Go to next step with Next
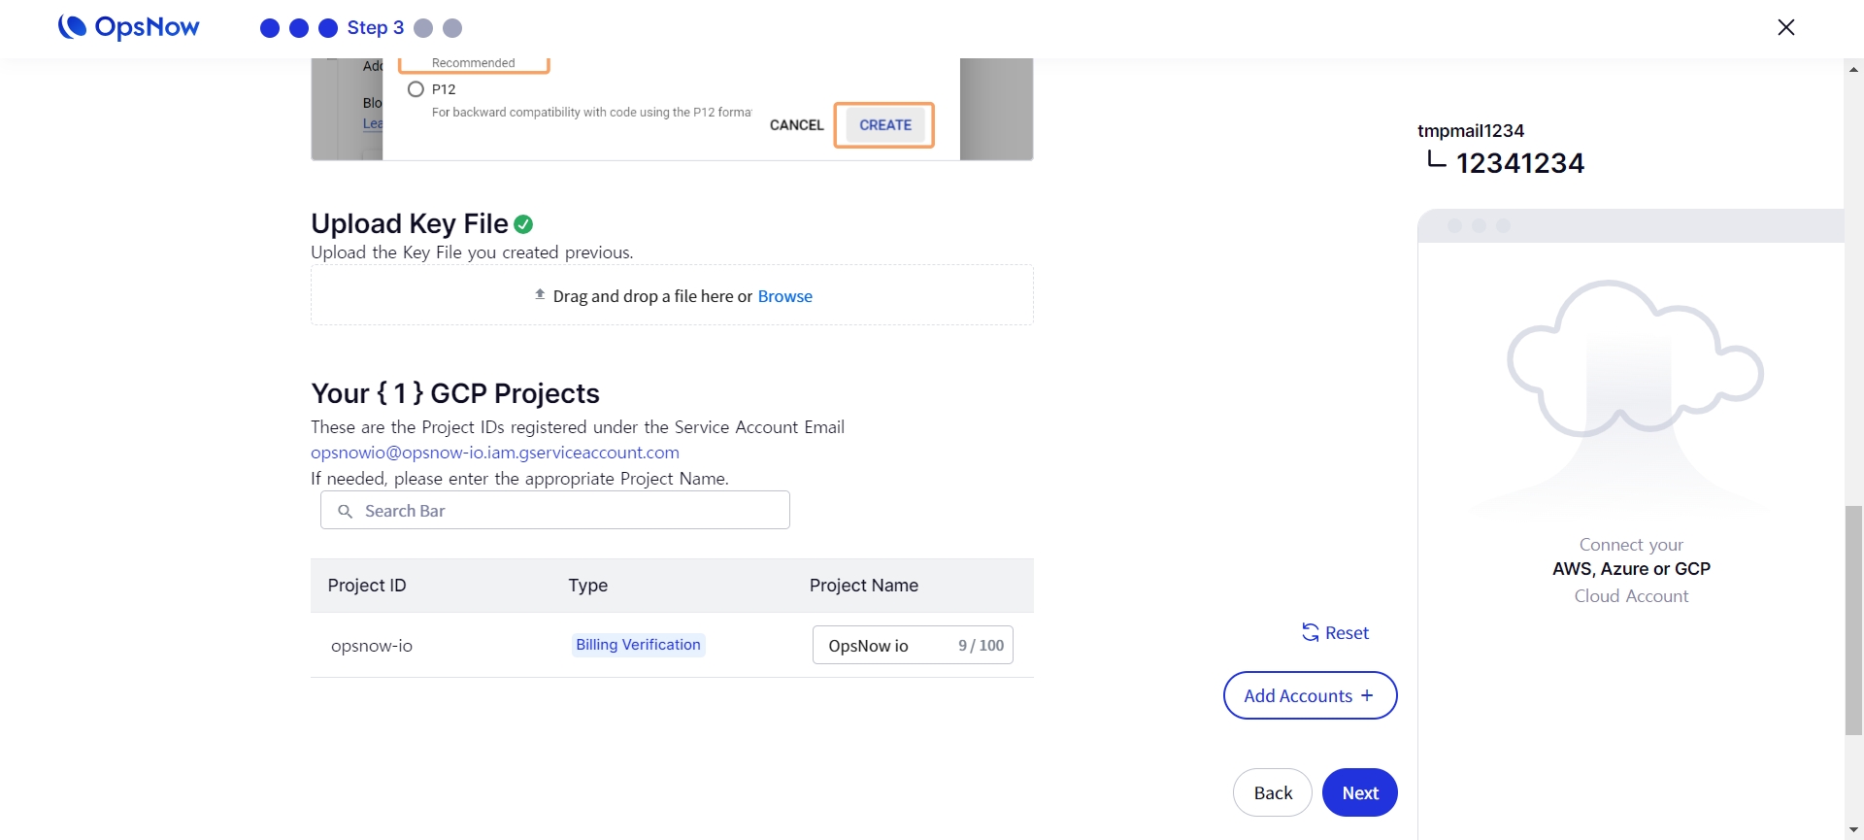This screenshot has height=840, width=1864. pyautogui.click(x=1359, y=792)
